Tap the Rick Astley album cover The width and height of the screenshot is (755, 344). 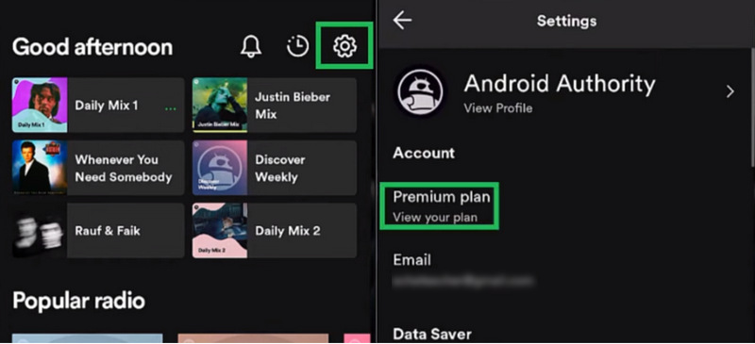tap(40, 168)
